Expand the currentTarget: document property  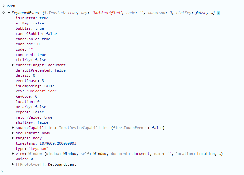pos(13,65)
